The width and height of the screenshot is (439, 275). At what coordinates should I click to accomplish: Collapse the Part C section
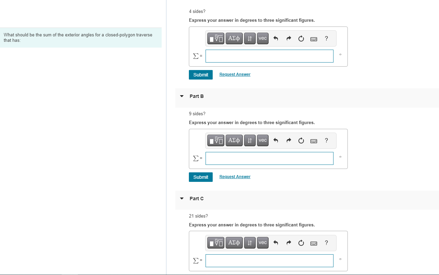click(x=181, y=199)
